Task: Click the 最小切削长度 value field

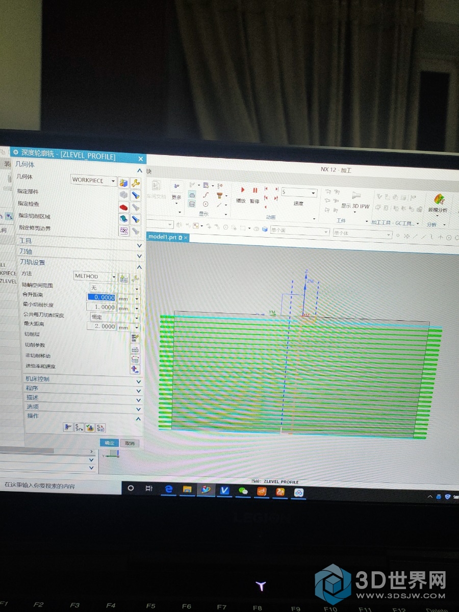Action: 102,308
